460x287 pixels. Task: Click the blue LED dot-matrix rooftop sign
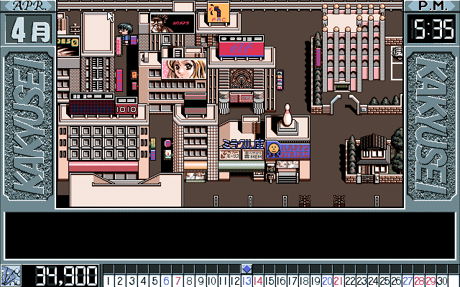click(91, 108)
